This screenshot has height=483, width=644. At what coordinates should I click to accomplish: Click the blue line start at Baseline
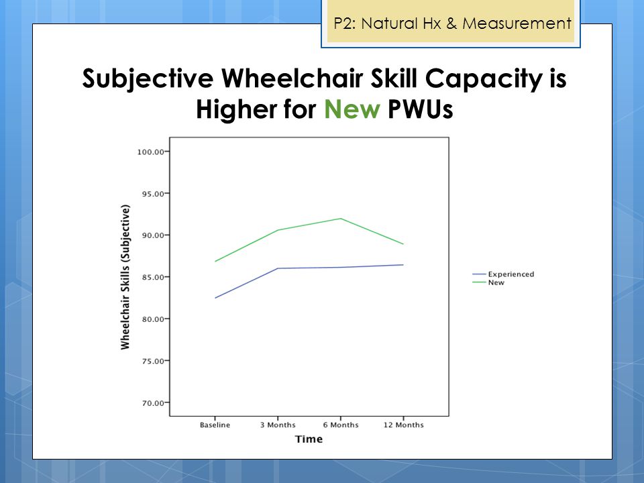(x=215, y=298)
